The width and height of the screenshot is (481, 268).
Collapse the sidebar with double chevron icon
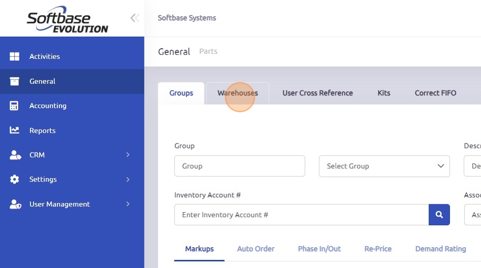point(135,18)
